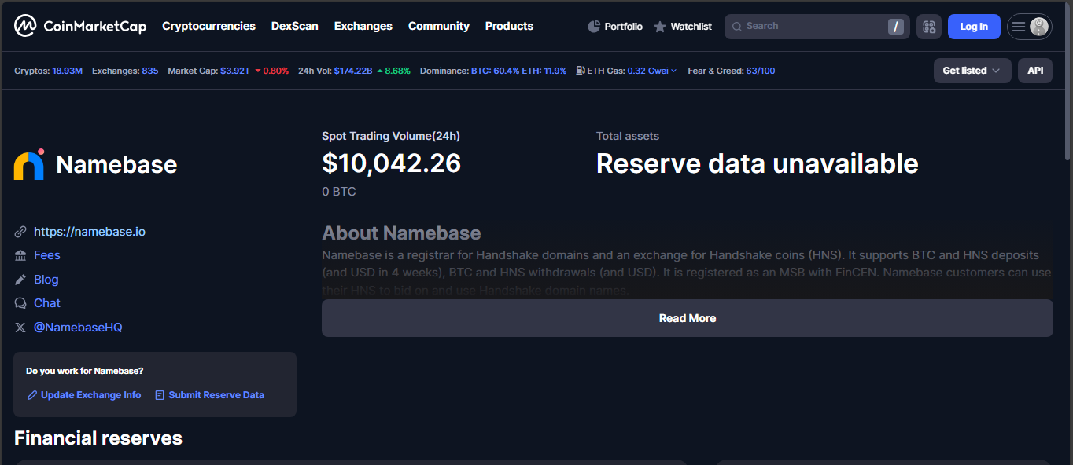Click the document icon of Submit Reserve Data

160,395
